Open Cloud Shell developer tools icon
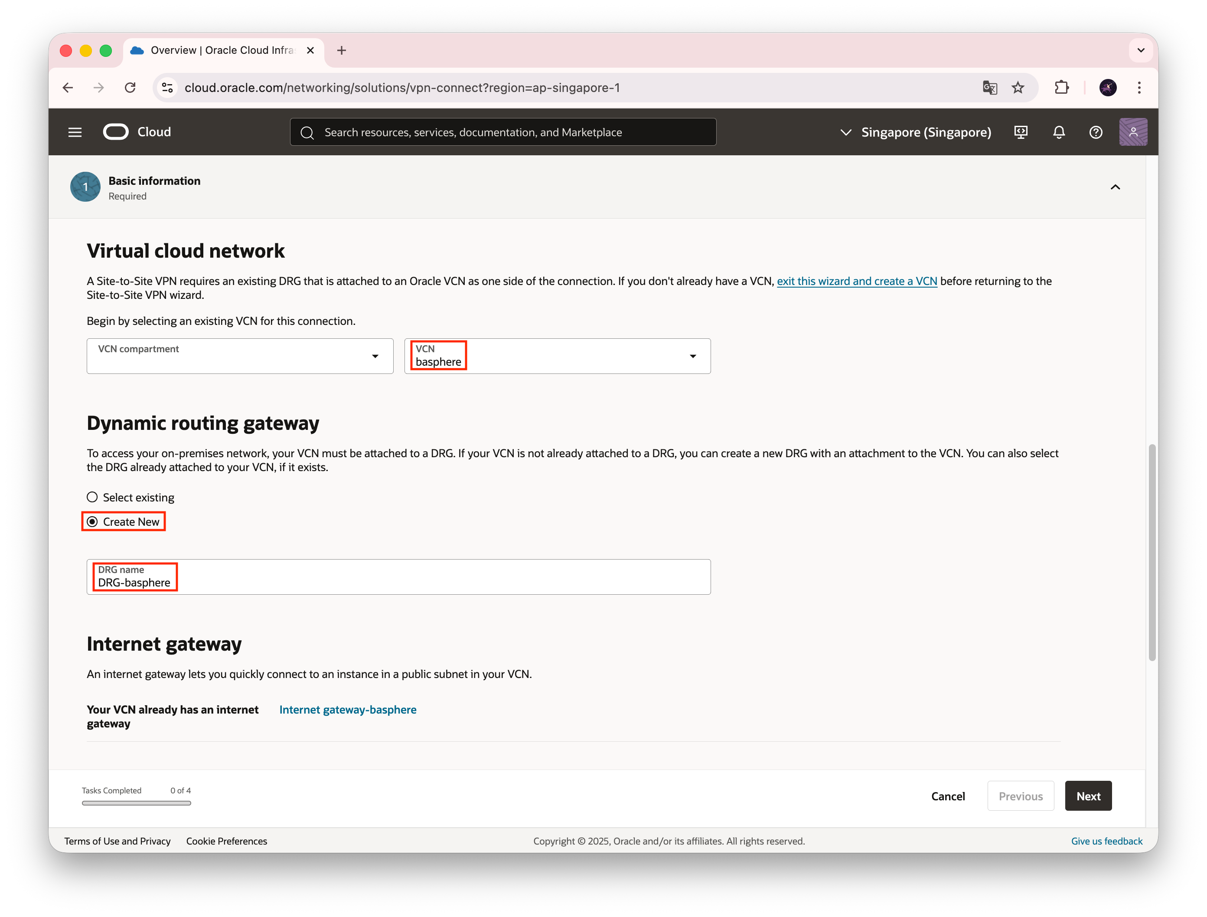The width and height of the screenshot is (1207, 917). [1021, 132]
